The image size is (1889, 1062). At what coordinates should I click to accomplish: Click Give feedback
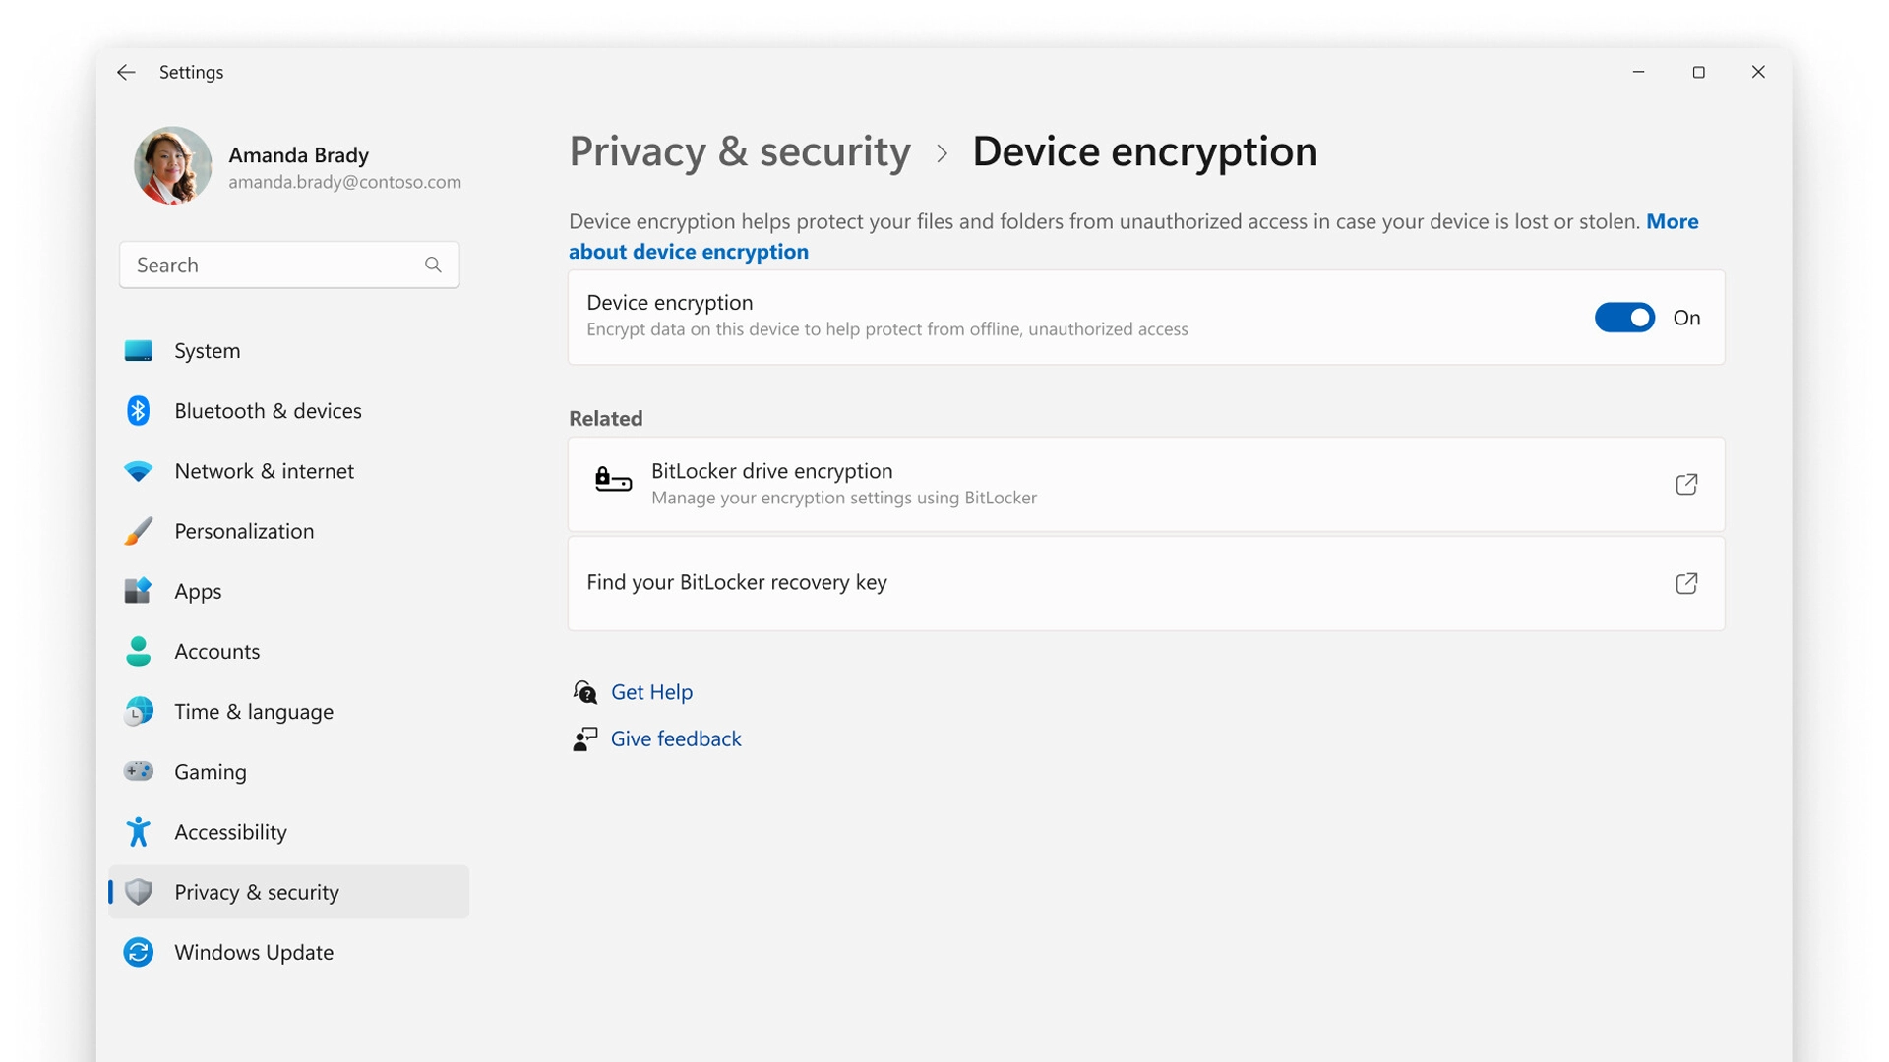675,738
